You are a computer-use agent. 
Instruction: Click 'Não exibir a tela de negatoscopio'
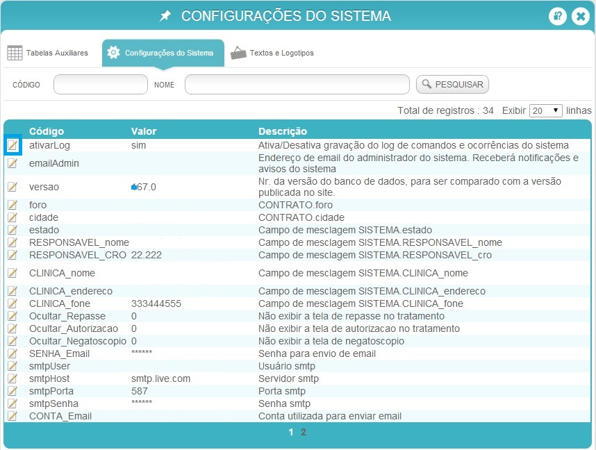point(331,341)
